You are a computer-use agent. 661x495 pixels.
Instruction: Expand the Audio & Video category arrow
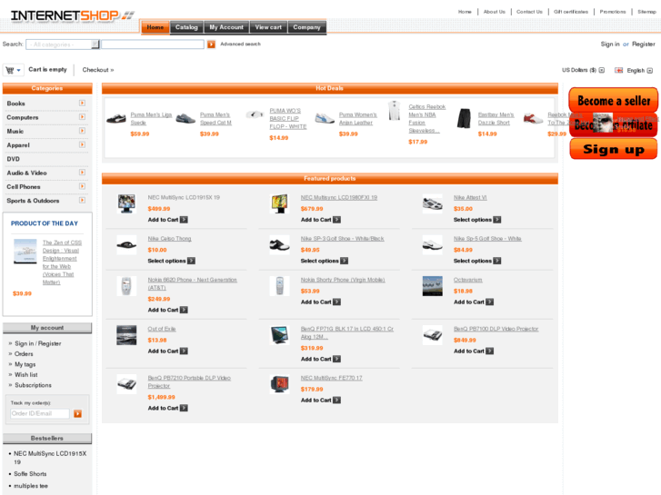(82, 173)
